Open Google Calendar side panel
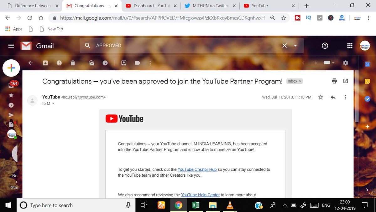This screenshot has width=376, height=212. (368, 64)
